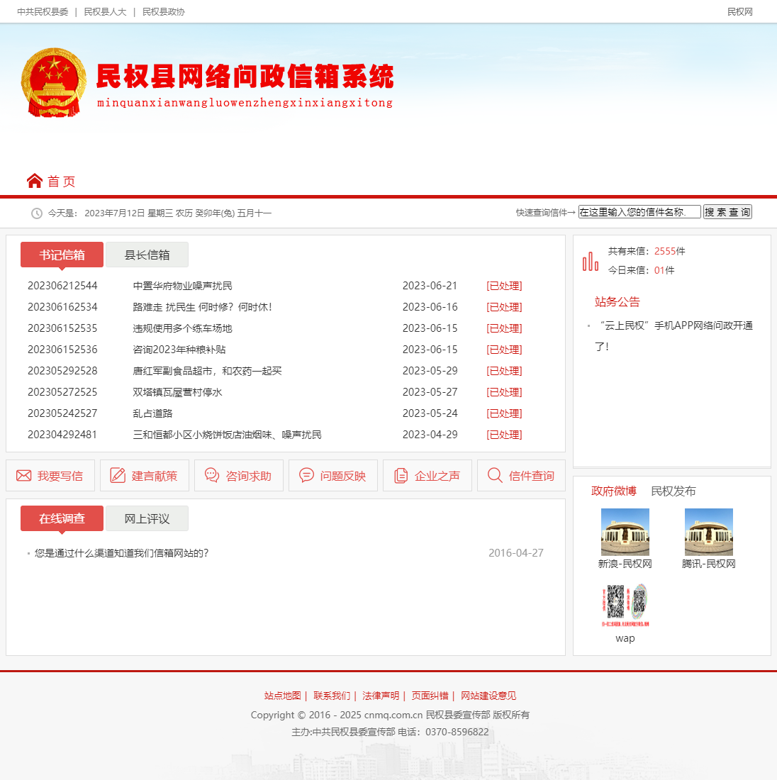The height and width of the screenshot is (780, 777).
Task: Open letter 中置华府物业噪声扰民
Action: point(183,286)
